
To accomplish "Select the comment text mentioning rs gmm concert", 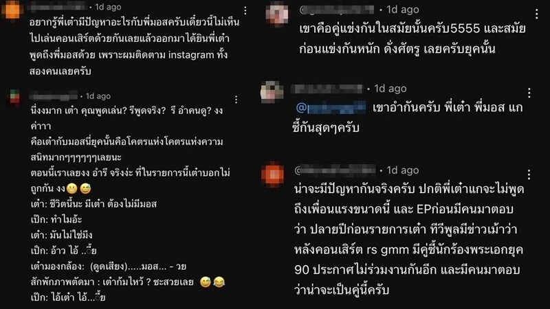I will [409, 240].
